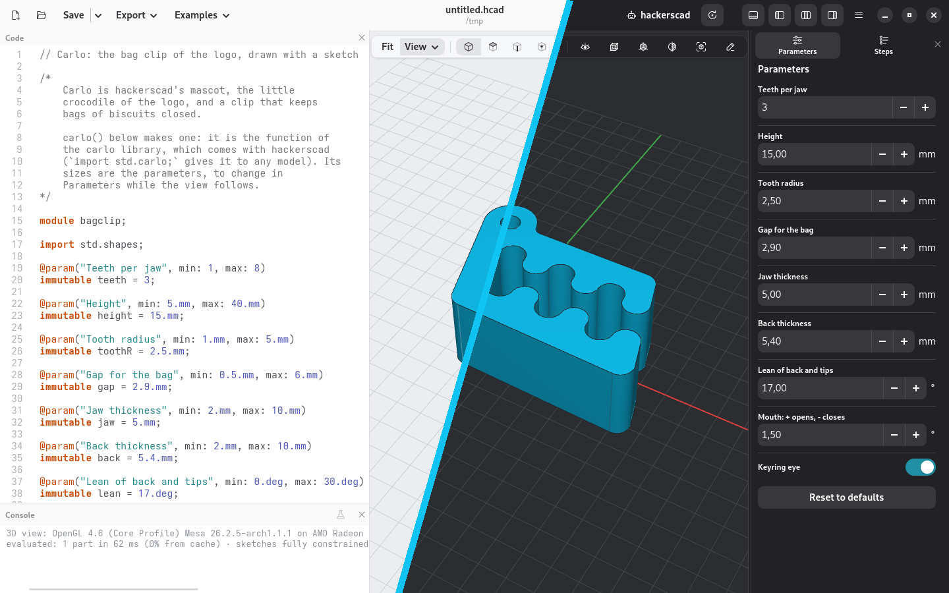Click the reload icon beside hackerscad title
The image size is (949, 593).
(712, 15)
